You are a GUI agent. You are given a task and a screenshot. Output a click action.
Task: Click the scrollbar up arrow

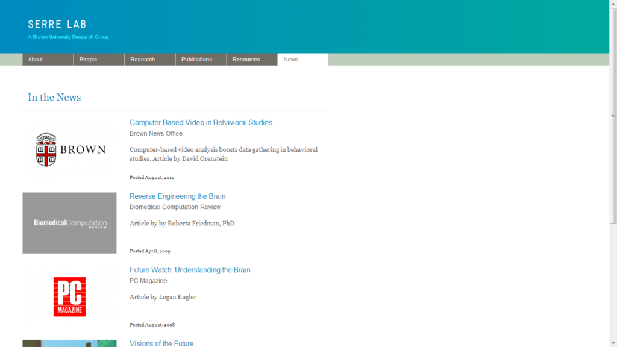point(613,3)
